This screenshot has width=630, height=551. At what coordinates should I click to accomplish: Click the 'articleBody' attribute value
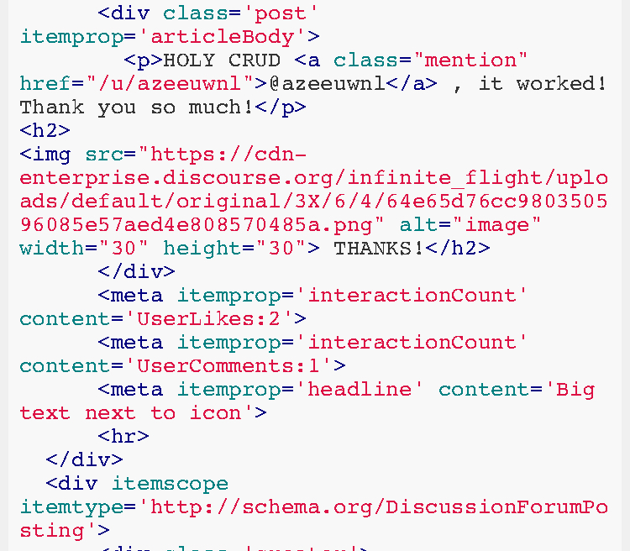223,37
